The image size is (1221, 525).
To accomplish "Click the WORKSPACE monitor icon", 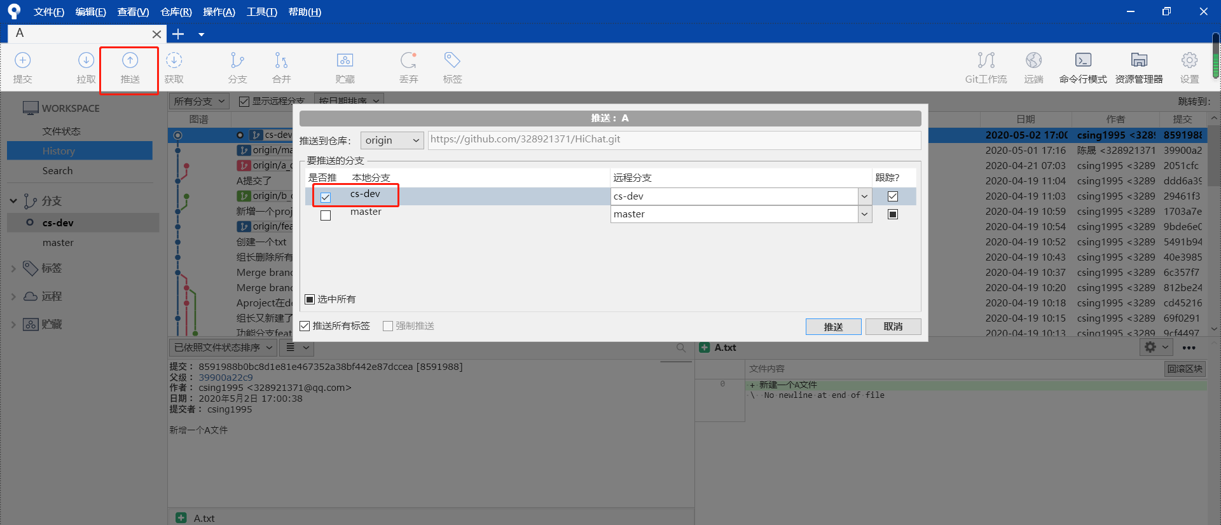I will 31,108.
